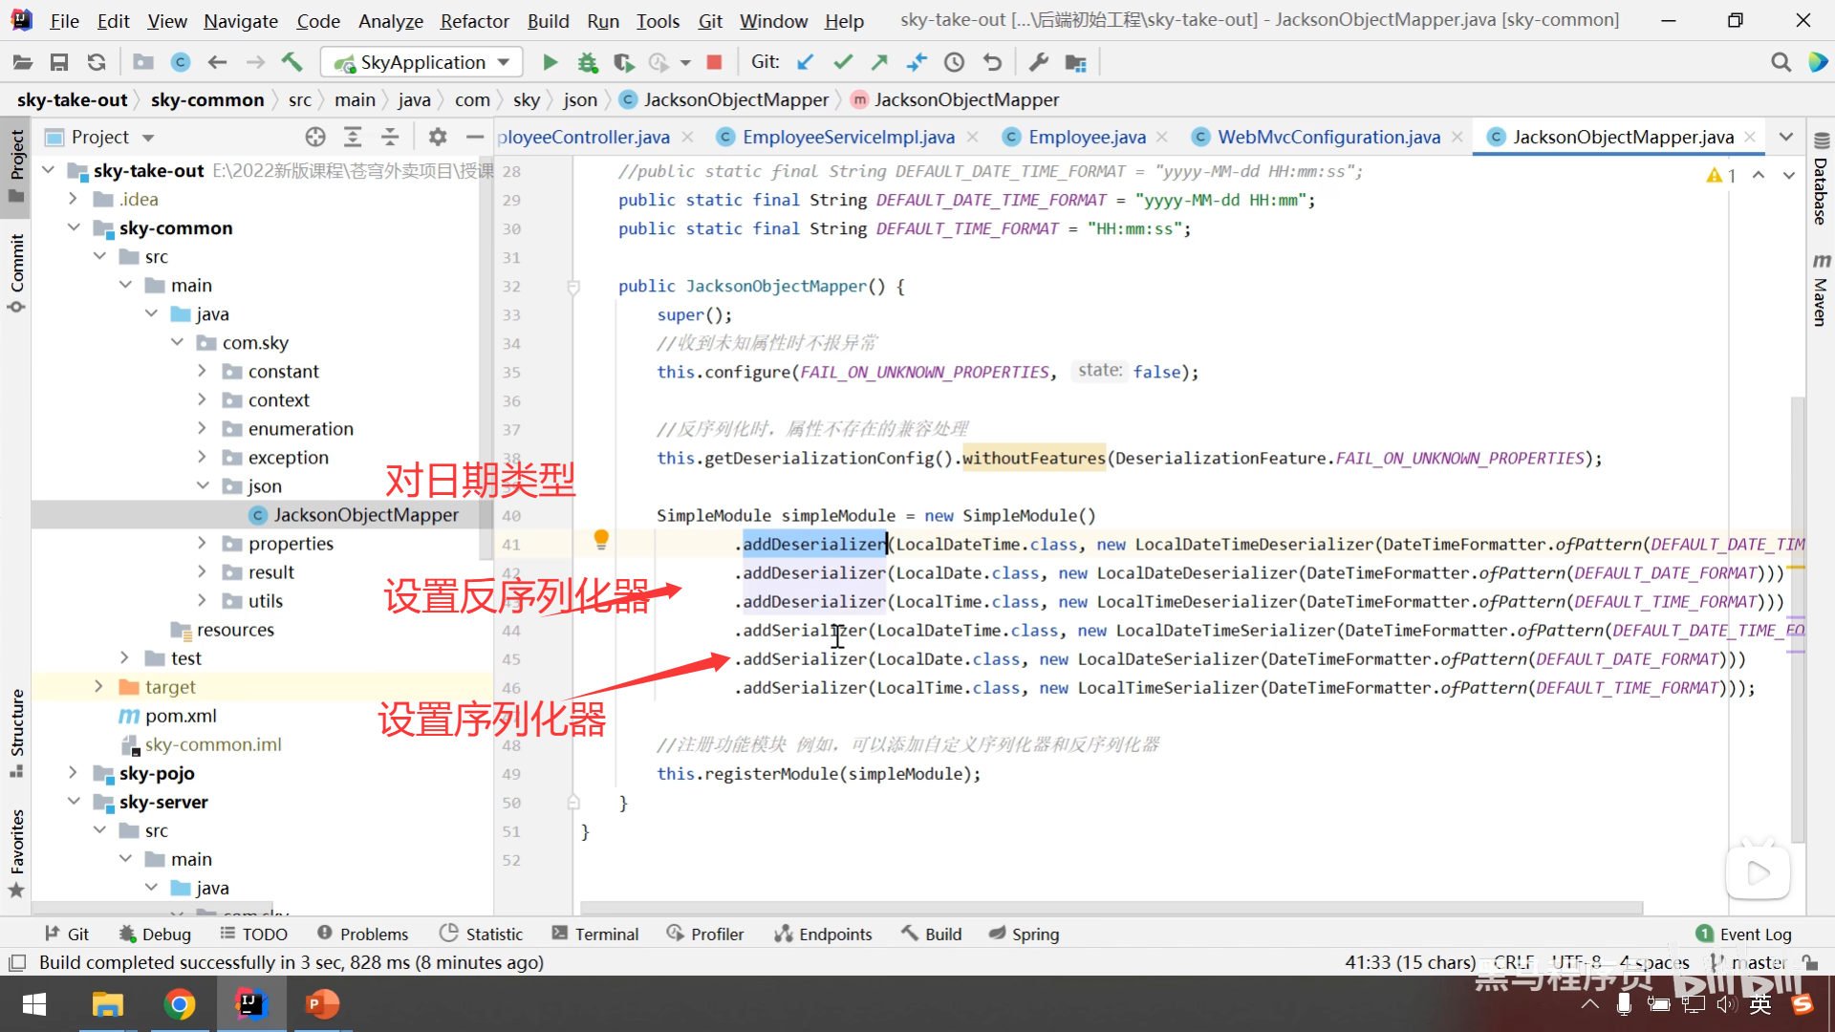Open Search Everywhere magnifier icon
Viewport: 1835px width, 1032px height.
[1780, 63]
